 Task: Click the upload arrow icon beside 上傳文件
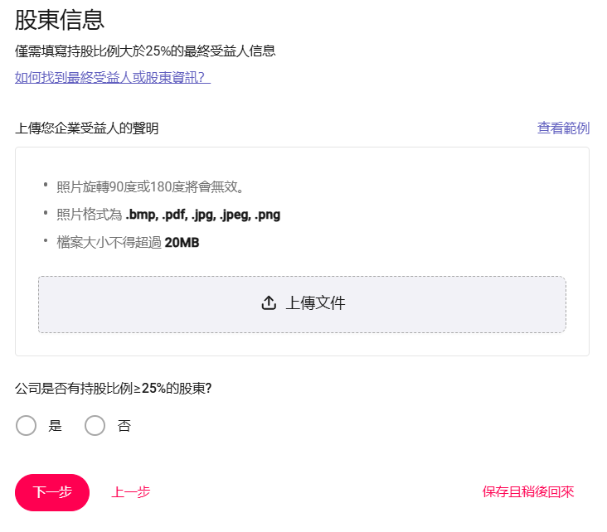pyautogui.click(x=269, y=303)
